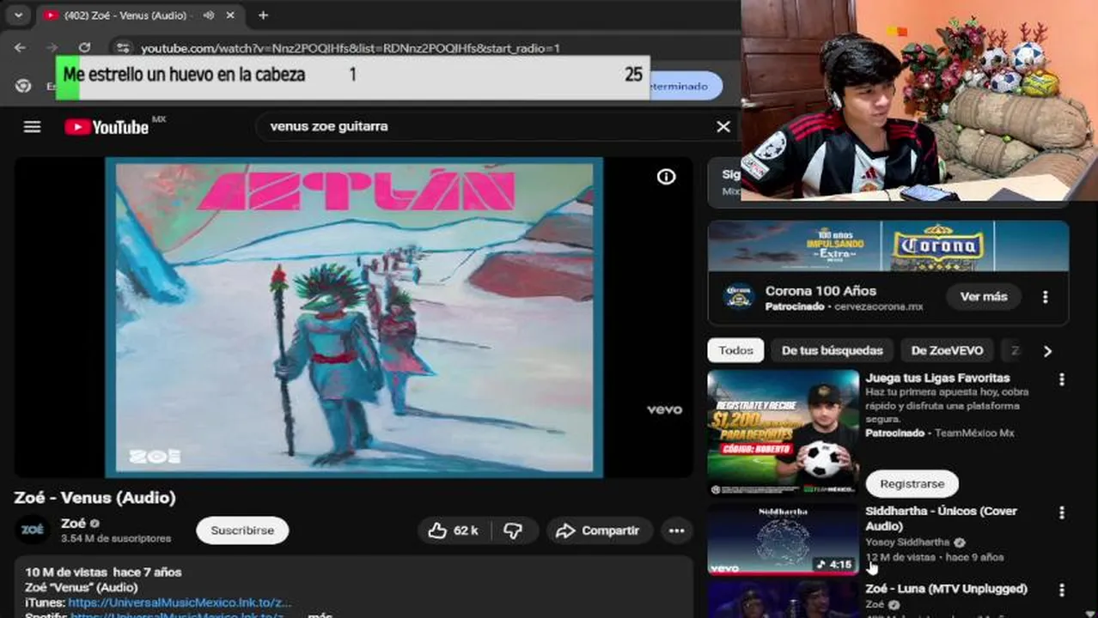Open Zoé channel name link
1098x618 pixels.
click(73, 524)
